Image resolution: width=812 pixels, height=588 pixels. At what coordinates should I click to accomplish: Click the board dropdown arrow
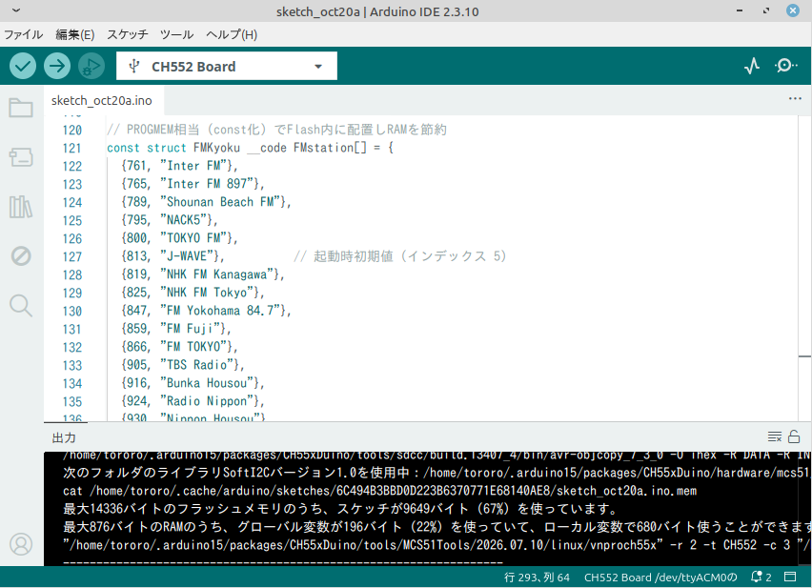click(318, 67)
